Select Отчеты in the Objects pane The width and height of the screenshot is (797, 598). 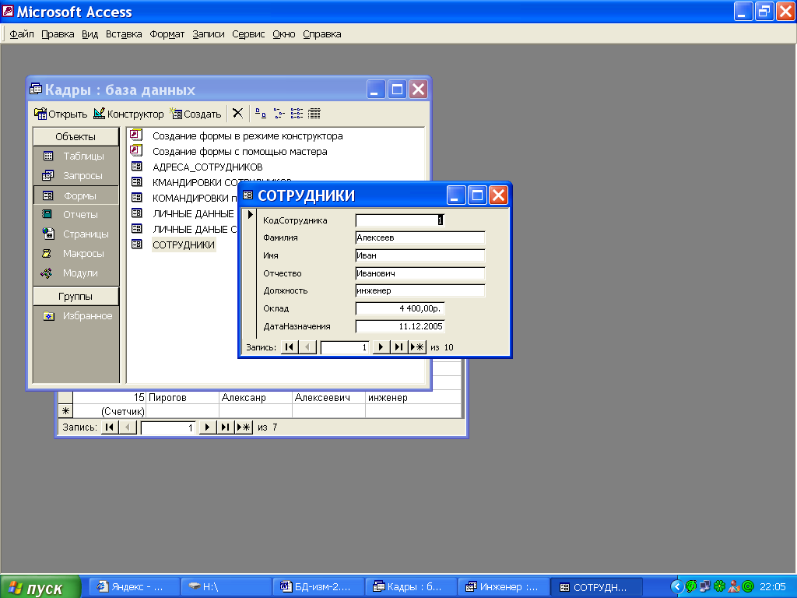tap(75, 215)
